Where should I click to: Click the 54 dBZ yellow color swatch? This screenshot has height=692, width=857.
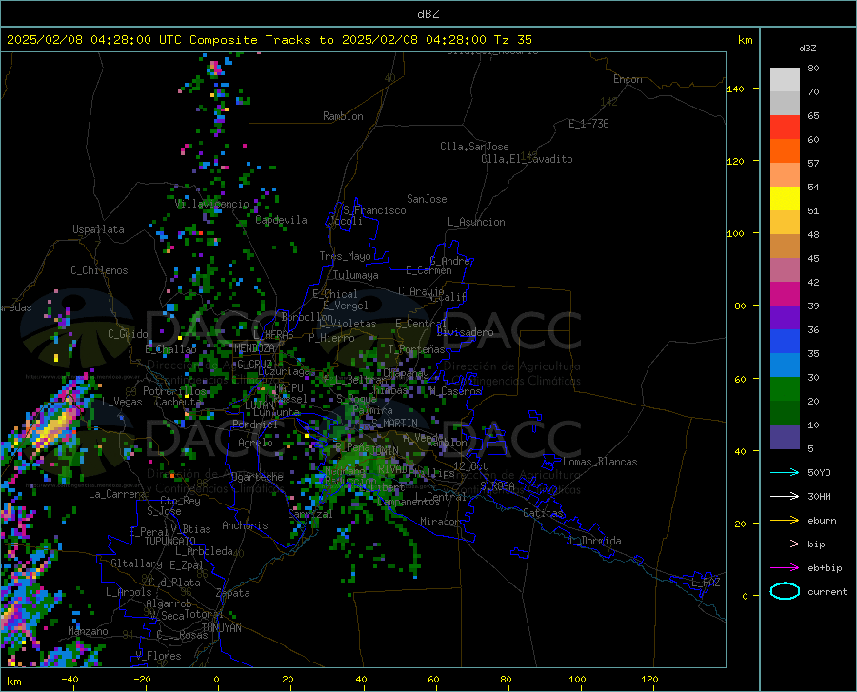click(785, 199)
